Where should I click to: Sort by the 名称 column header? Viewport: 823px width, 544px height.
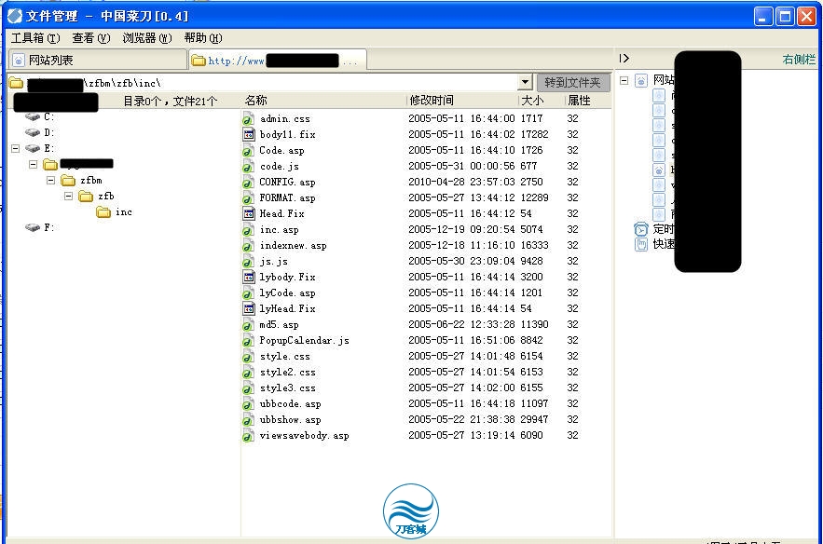(x=323, y=101)
